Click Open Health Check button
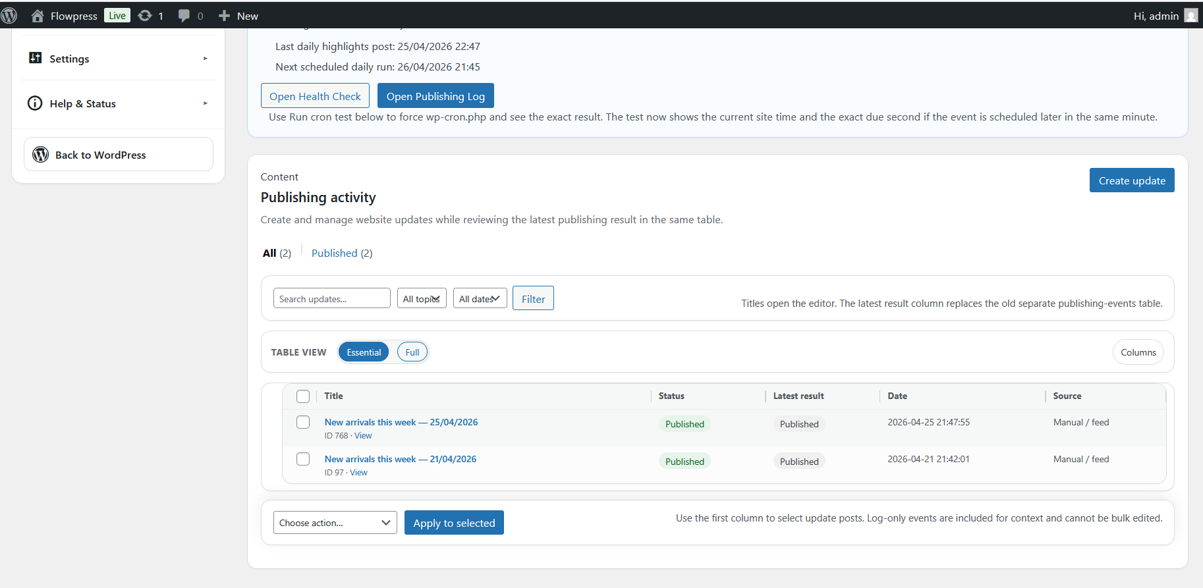The image size is (1203, 588). [x=315, y=96]
